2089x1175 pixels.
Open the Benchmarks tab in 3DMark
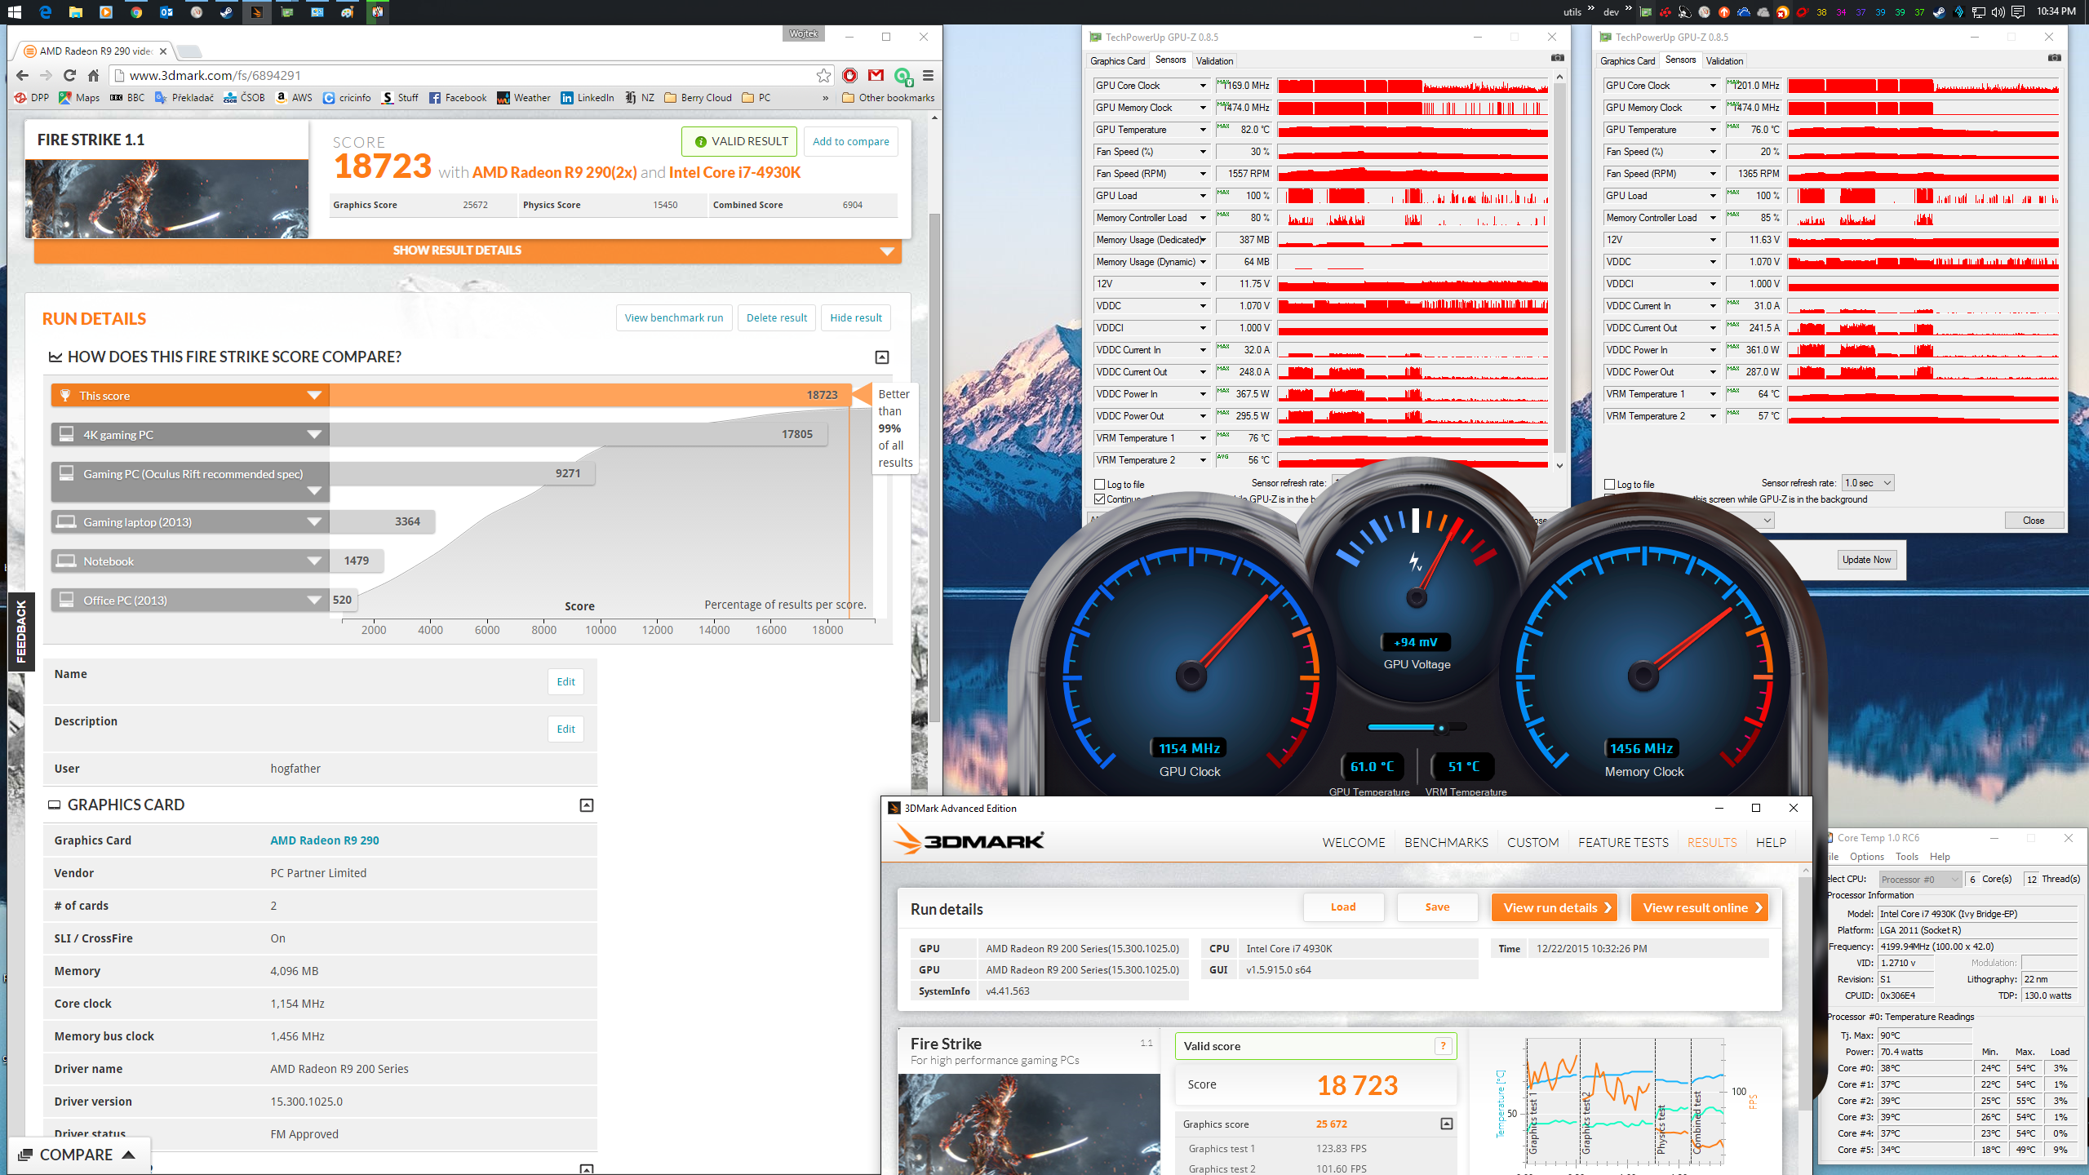[1446, 842]
